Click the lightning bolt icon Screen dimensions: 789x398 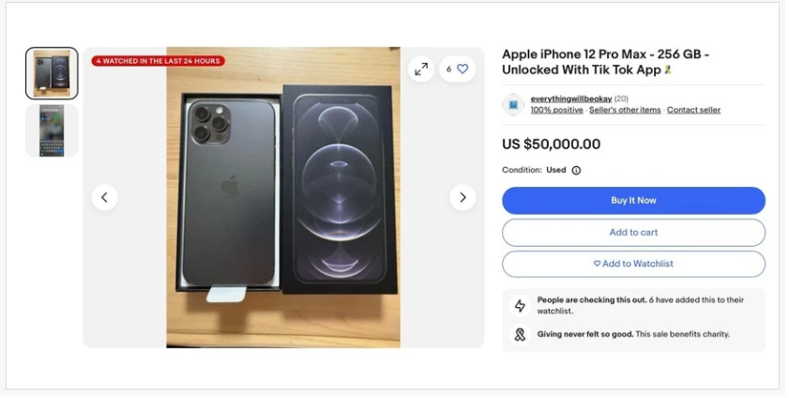tap(520, 306)
